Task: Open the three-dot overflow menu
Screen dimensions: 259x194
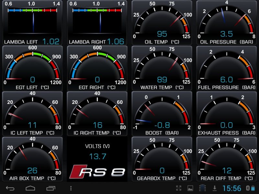Action: coord(71,188)
